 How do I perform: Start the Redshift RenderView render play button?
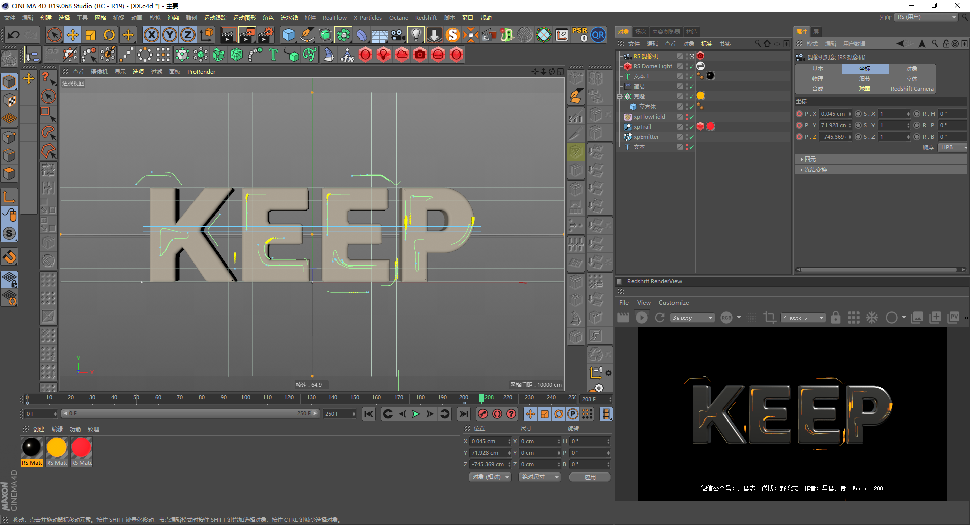pos(642,318)
